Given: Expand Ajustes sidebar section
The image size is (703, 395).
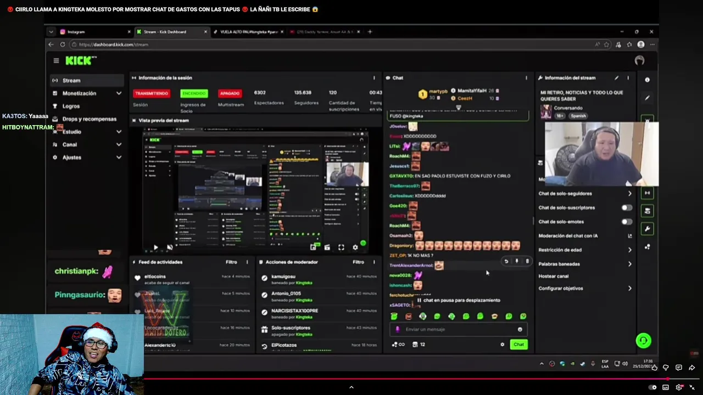Looking at the screenshot, I should point(119,157).
